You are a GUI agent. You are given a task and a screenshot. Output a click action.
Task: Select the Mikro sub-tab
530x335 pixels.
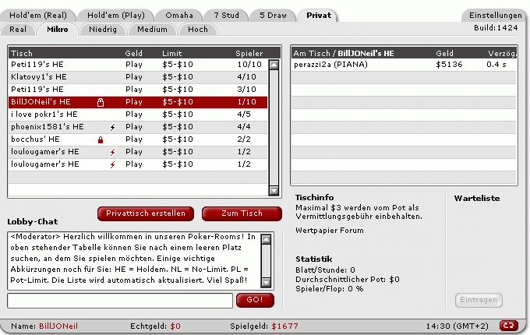click(x=58, y=30)
